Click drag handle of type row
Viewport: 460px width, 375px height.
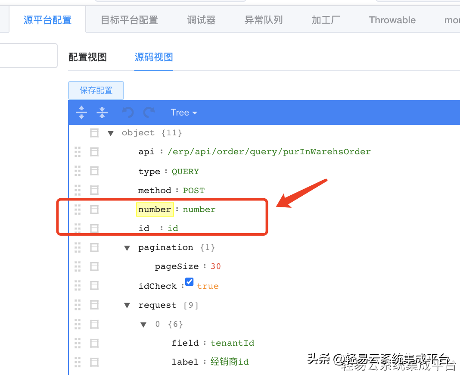click(78, 171)
